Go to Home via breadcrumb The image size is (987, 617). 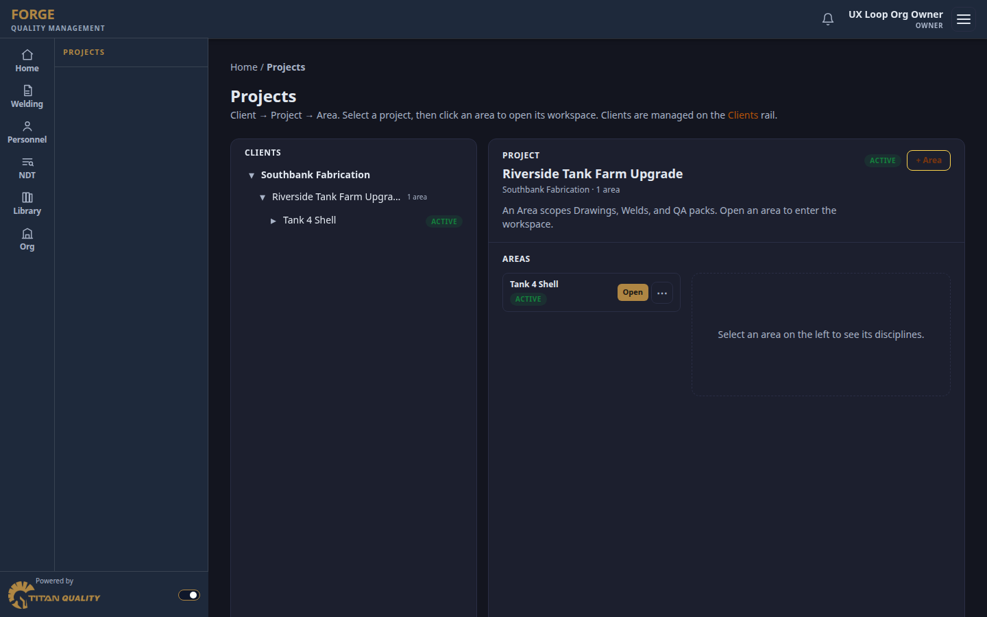pos(244,67)
